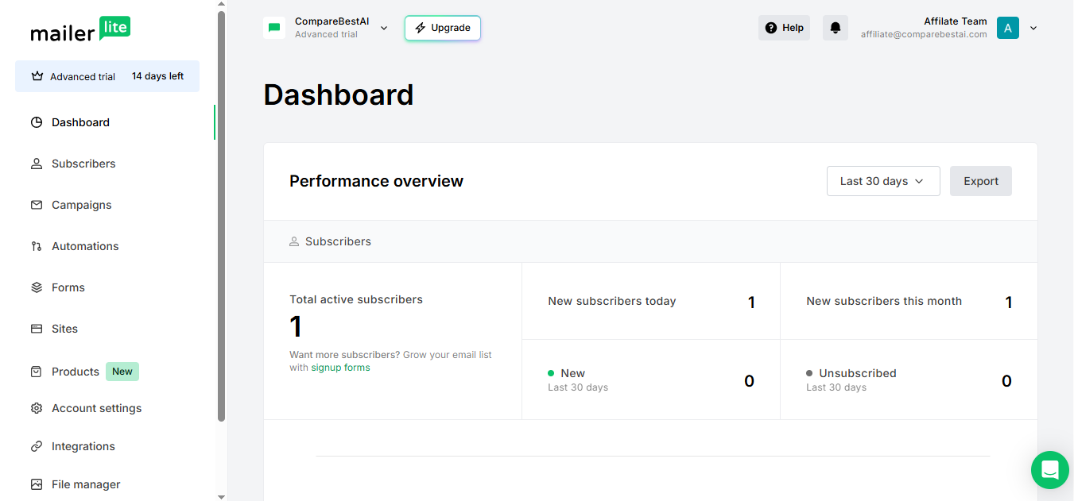Click the Dashboard page heading

coord(339,95)
